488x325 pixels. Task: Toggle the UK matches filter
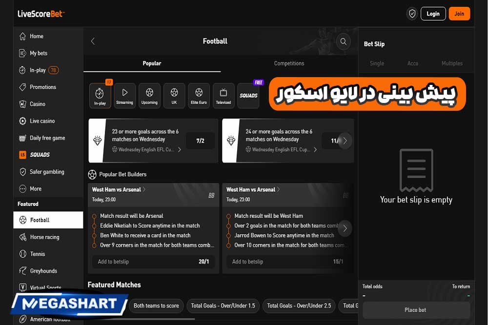(174, 95)
